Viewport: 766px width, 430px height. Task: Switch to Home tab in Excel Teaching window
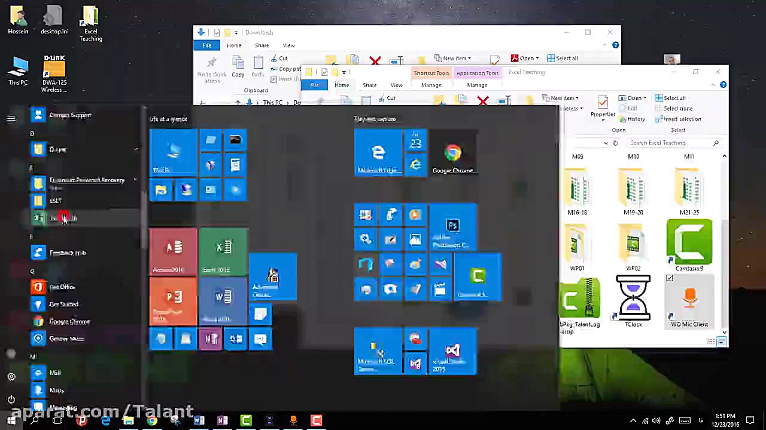(x=342, y=85)
